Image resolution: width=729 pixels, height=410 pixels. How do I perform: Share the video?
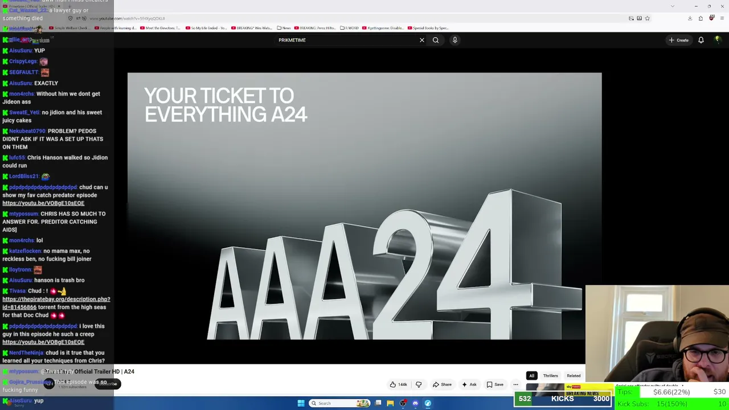coord(442,384)
